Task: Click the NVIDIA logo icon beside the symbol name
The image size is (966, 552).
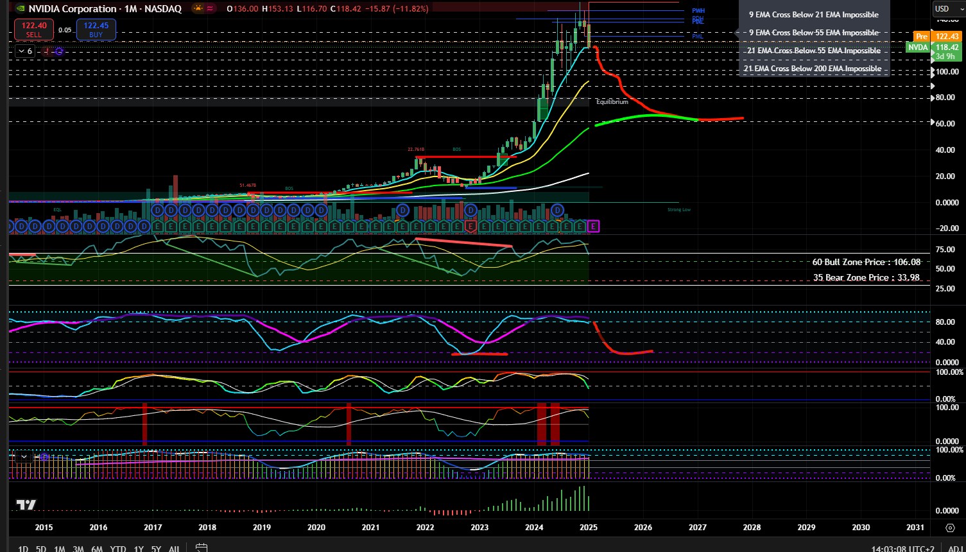Action: 20,9
